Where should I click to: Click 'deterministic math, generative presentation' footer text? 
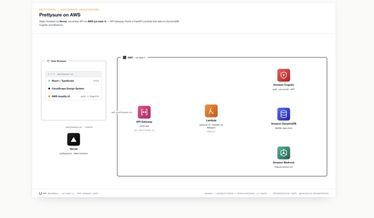301,193
